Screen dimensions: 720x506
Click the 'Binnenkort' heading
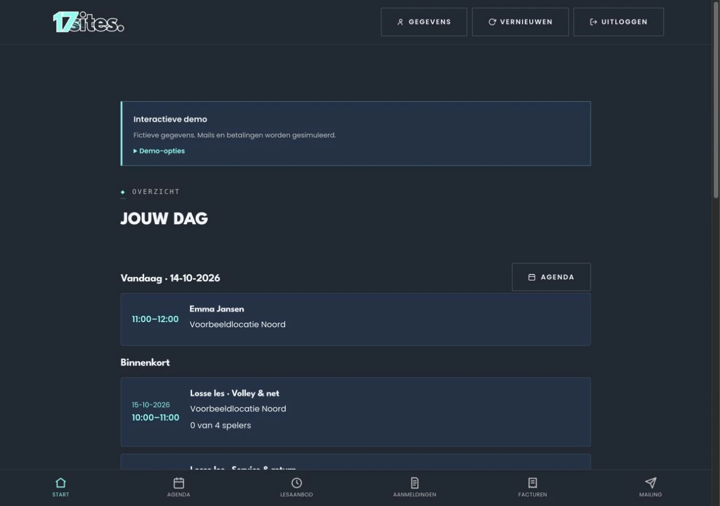coord(145,363)
